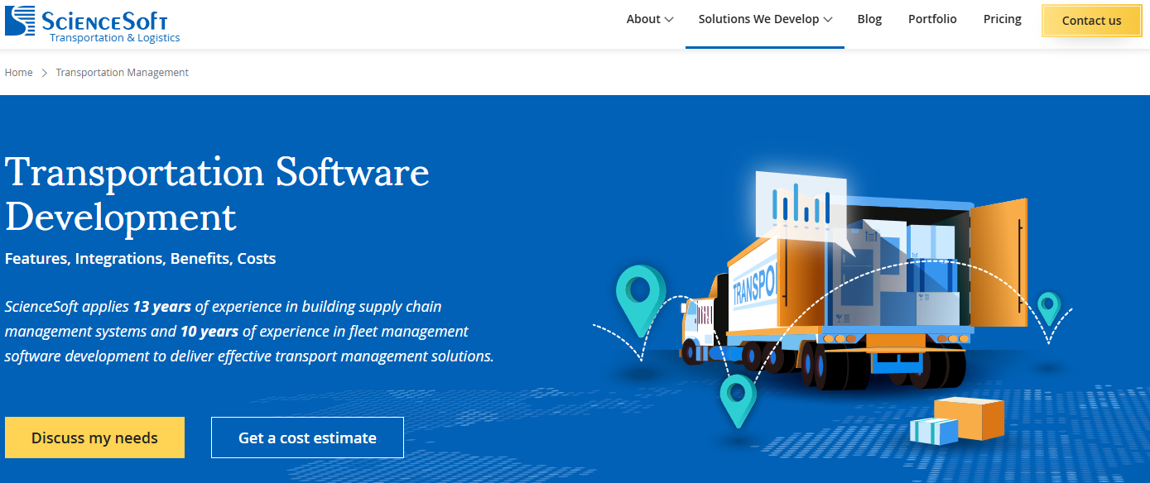Click the Contact us button
This screenshot has height=483, width=1150.
click(x=1091, y=21)
